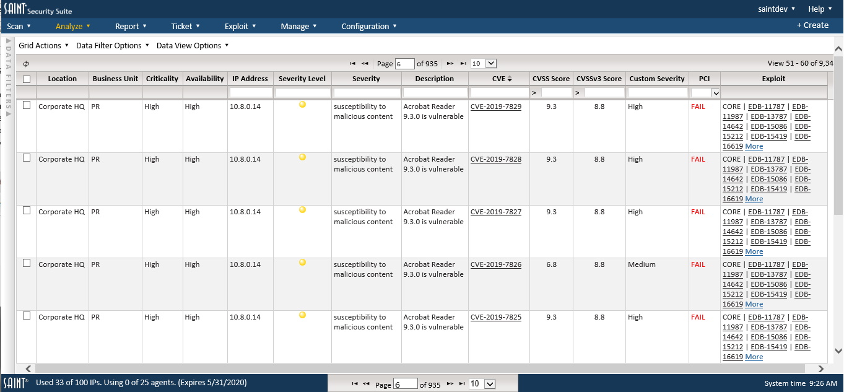Click the Custom Severity filter field
The image size is (844, 392).
tap(658, 92)
